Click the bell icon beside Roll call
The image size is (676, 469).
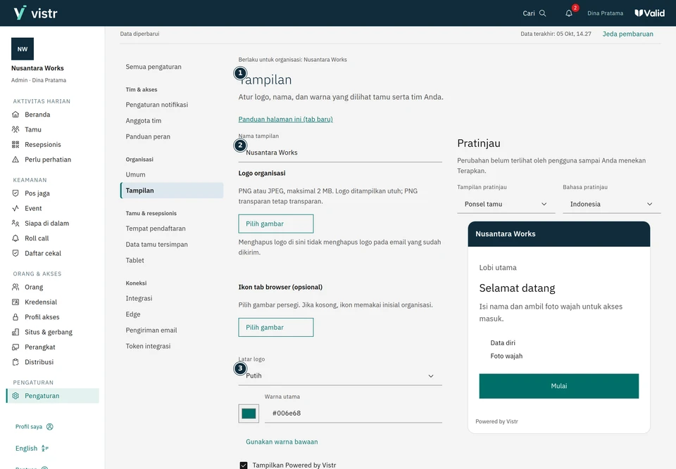click(15, 238)
